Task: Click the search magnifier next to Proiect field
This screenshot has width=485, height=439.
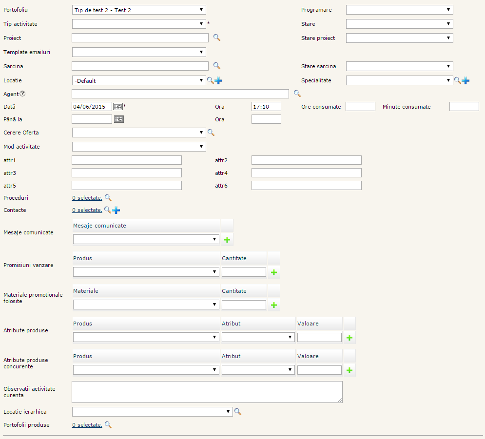Action: click(x=217, y=38)
